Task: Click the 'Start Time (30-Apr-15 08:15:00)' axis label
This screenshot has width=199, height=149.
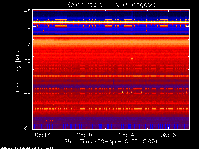Action: click(111, 142)
